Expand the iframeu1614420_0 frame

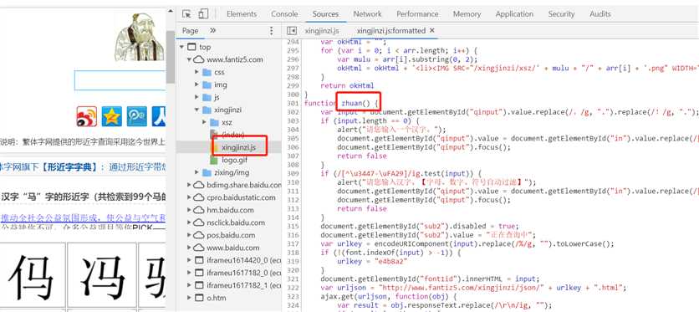click(189, 260)
